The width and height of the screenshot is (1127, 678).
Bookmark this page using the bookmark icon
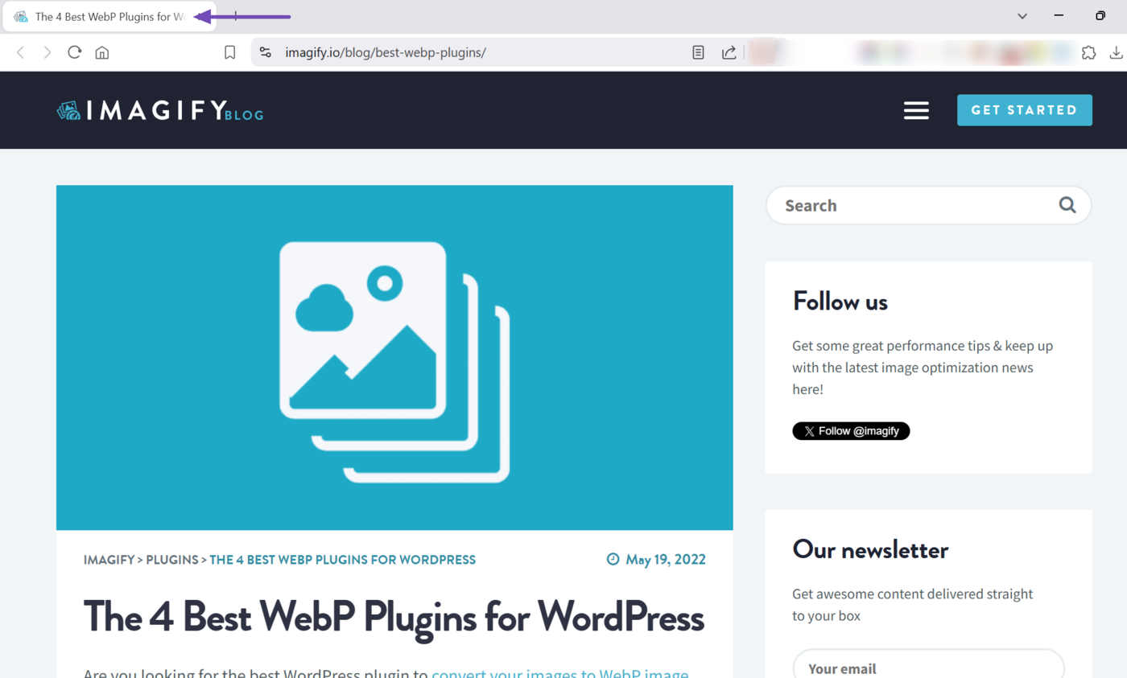click(x=229, y=53)
